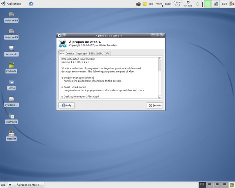Switch to the second workspace in pager

coord(210,184)
